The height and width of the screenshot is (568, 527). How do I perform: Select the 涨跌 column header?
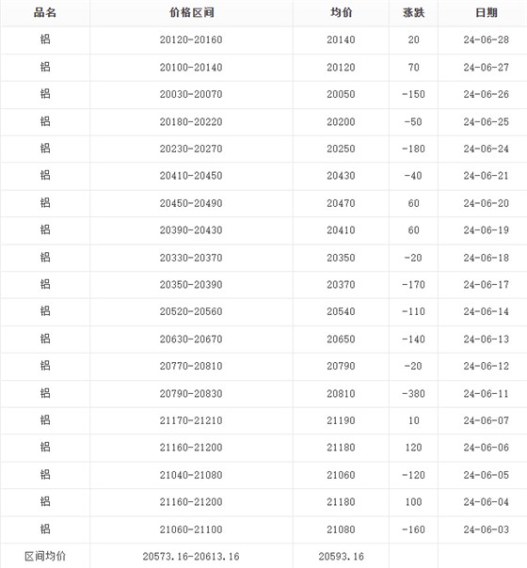coord(413,12)
